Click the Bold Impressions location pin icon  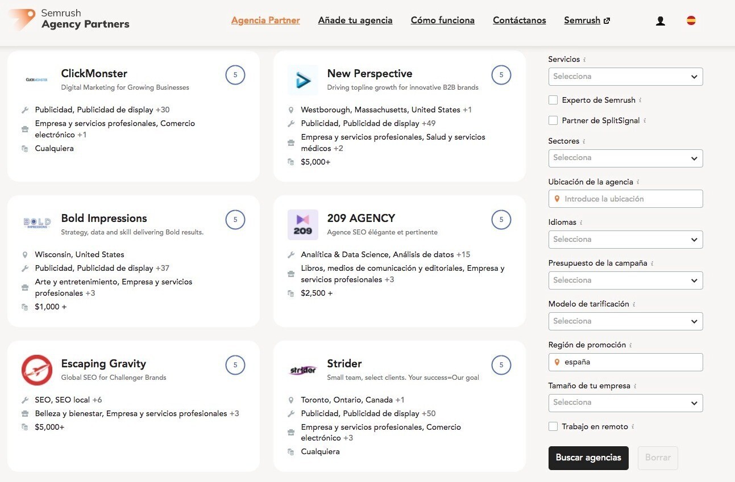coord(25,255)
